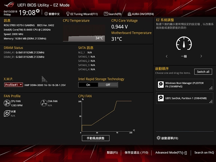Click M.2_1 N/A entry
Viewport: 216px width, 162px height.
[x=85, y=53]
